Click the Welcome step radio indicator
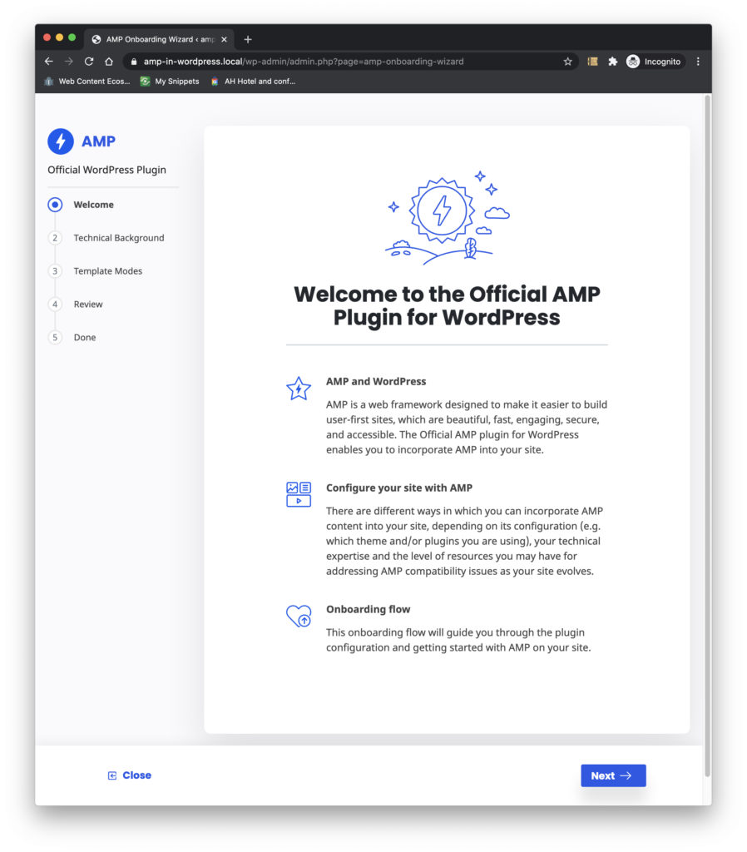This screenshot has height=852, width=747. [55, 205]
